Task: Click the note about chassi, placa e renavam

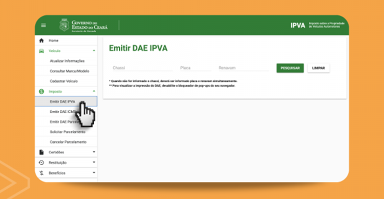Action: [173, 81]
